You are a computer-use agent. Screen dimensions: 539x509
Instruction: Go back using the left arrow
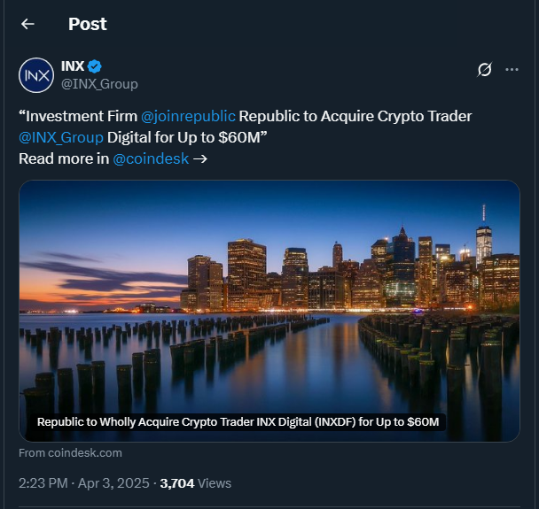click(x=27, y=24)
